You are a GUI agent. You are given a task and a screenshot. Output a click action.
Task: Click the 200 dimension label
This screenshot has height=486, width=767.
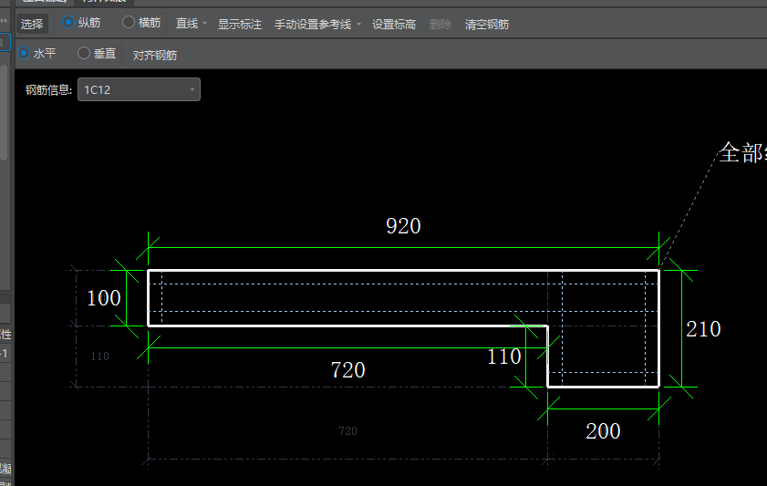(603, 431)
